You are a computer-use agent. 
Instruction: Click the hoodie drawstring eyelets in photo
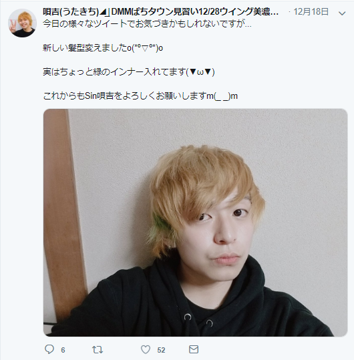click(198, 320)
